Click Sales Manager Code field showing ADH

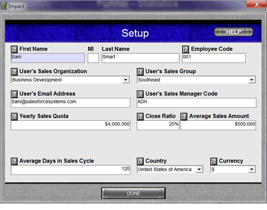pos(197,103)
